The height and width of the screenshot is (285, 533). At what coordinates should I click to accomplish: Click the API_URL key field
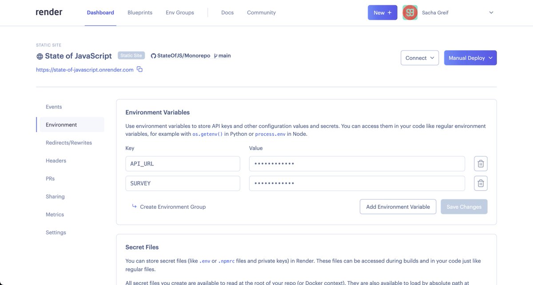183,164
